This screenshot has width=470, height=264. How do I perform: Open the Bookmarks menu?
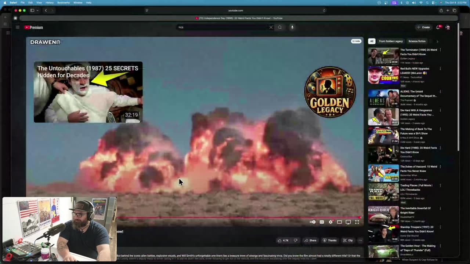coord(64,3)
